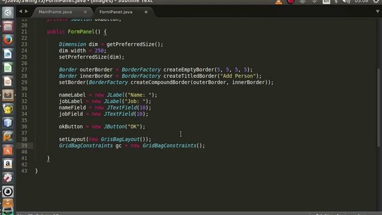Open LibreOffice Calc from the dock
Viewport: 382px width, 215px height.
[8, 67]
